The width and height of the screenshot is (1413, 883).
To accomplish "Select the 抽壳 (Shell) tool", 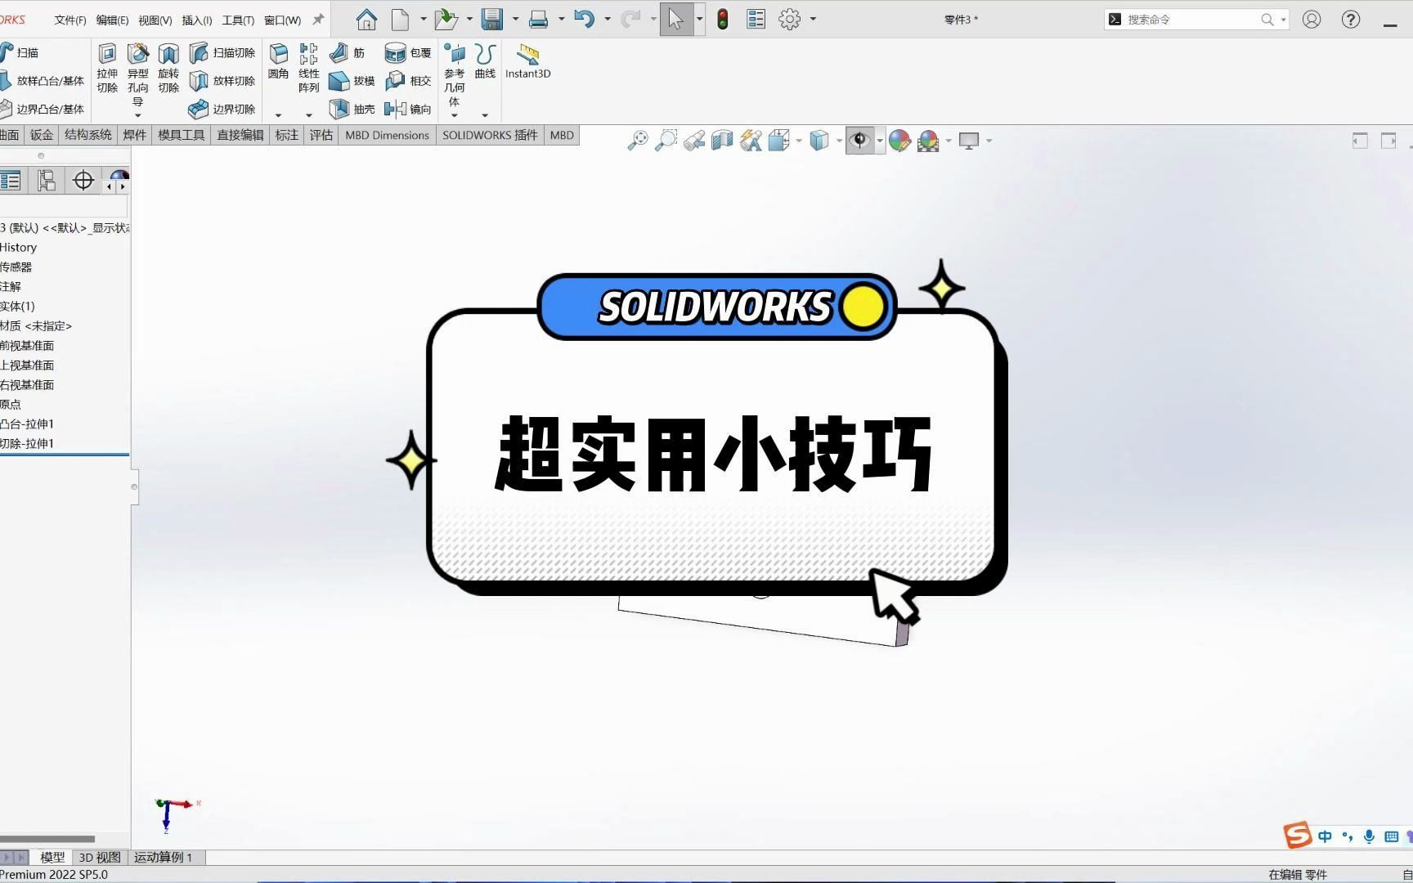I will pyautogui.click(x=350, y=108).
